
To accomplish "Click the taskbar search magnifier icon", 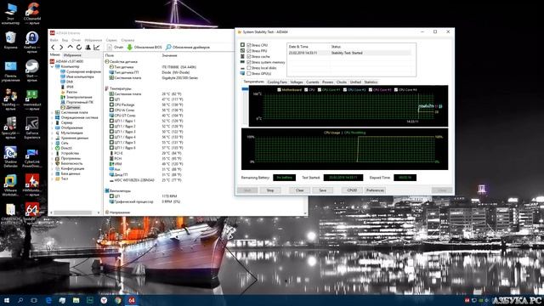I will pos(20,300).
